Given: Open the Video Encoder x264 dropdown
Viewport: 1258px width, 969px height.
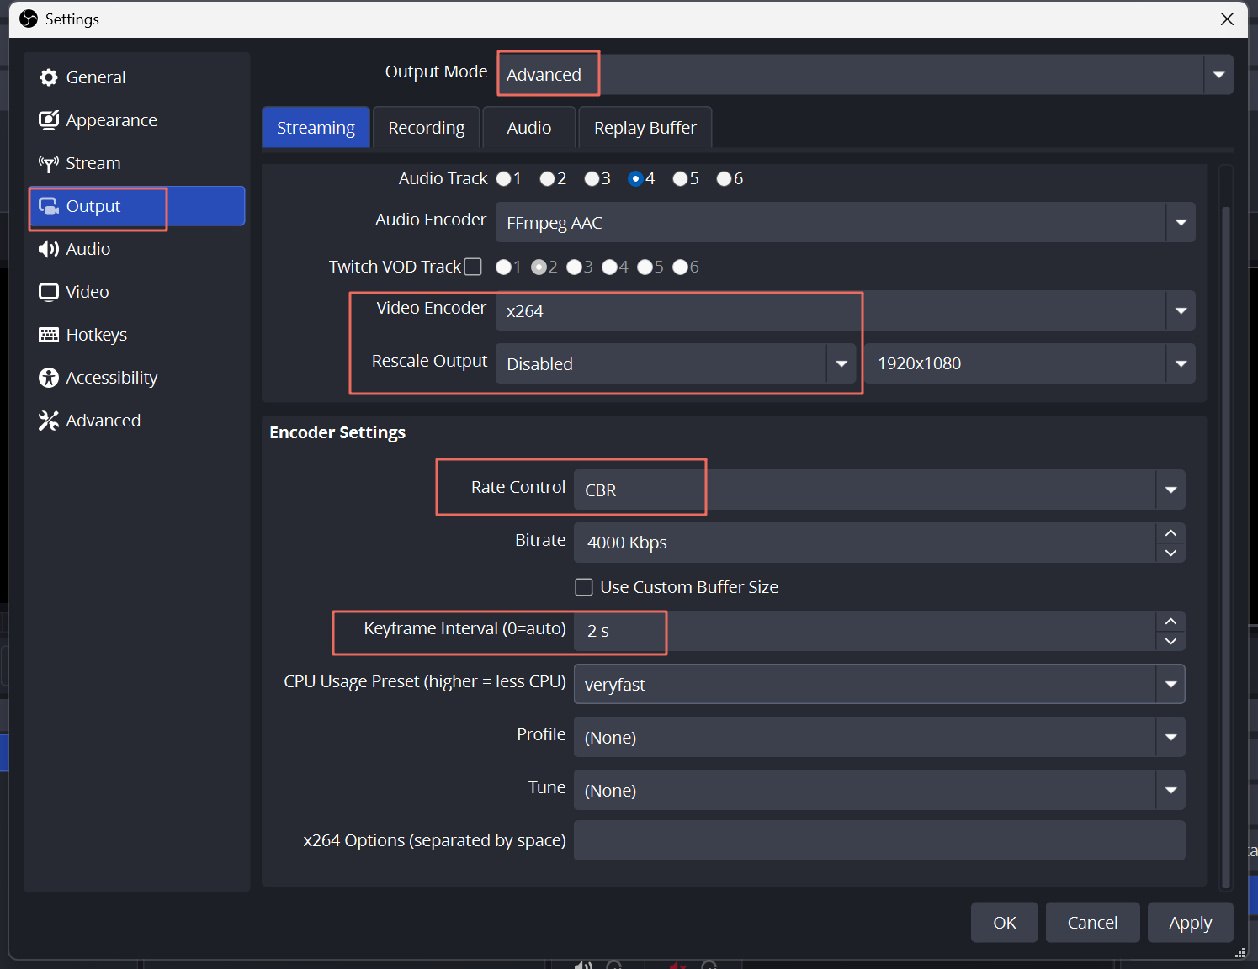Looking at the screenshot, I should [x=846, y=310].
